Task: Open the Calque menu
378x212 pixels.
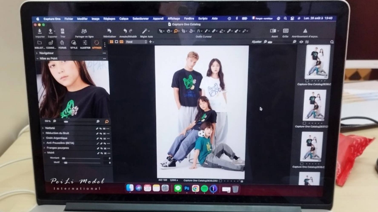Action: (124, 19)
